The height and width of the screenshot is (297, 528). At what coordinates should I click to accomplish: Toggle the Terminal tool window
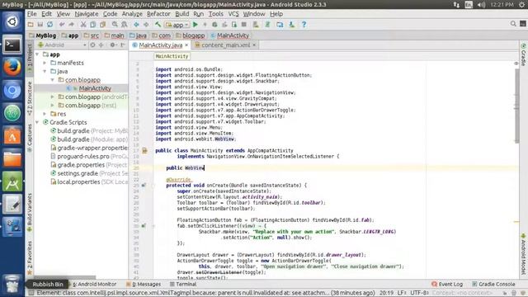[x=183, y=284]
